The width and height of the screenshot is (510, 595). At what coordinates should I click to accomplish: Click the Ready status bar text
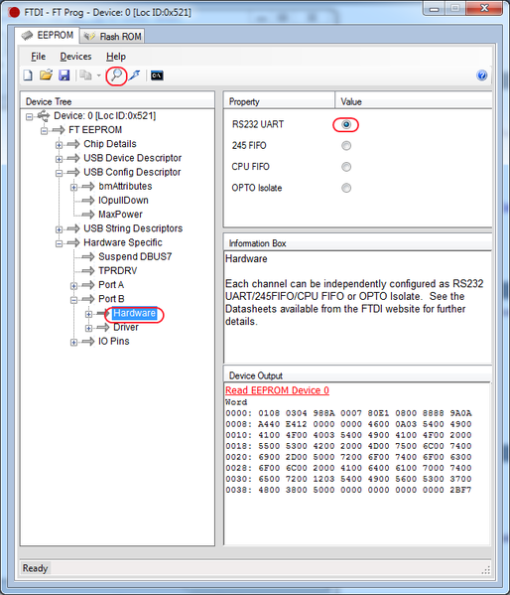[x=35, y=568]
